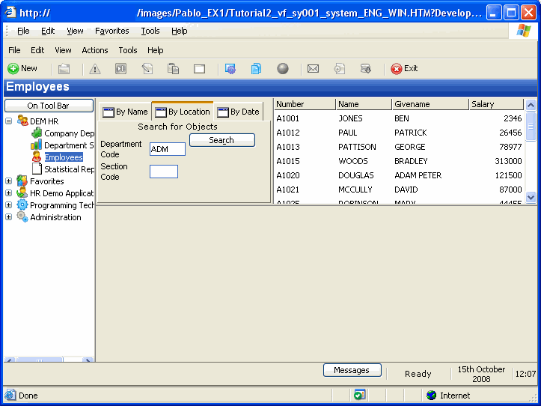The image size is (541, 406).
Task: Click the gray sphere toolbar icon
Action: [x=283, y=69]
